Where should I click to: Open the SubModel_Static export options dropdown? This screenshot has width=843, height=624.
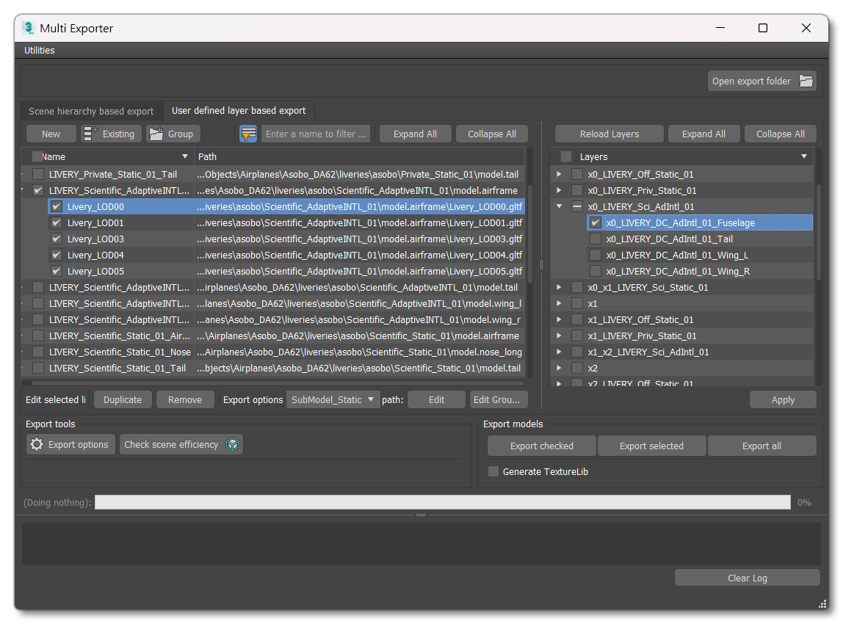pyautogui.click(x=333, y=399)
